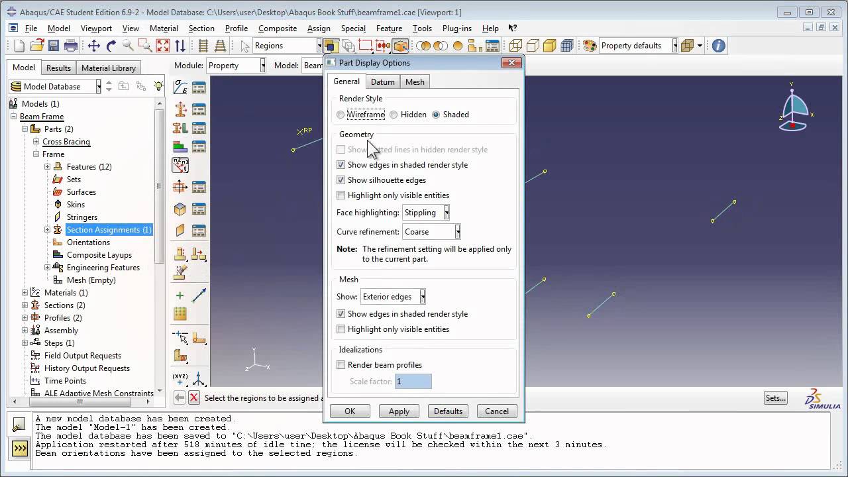Enable Render beam profiles checkbox
This screenshot has width=848, height=477.
coord(341,365)
